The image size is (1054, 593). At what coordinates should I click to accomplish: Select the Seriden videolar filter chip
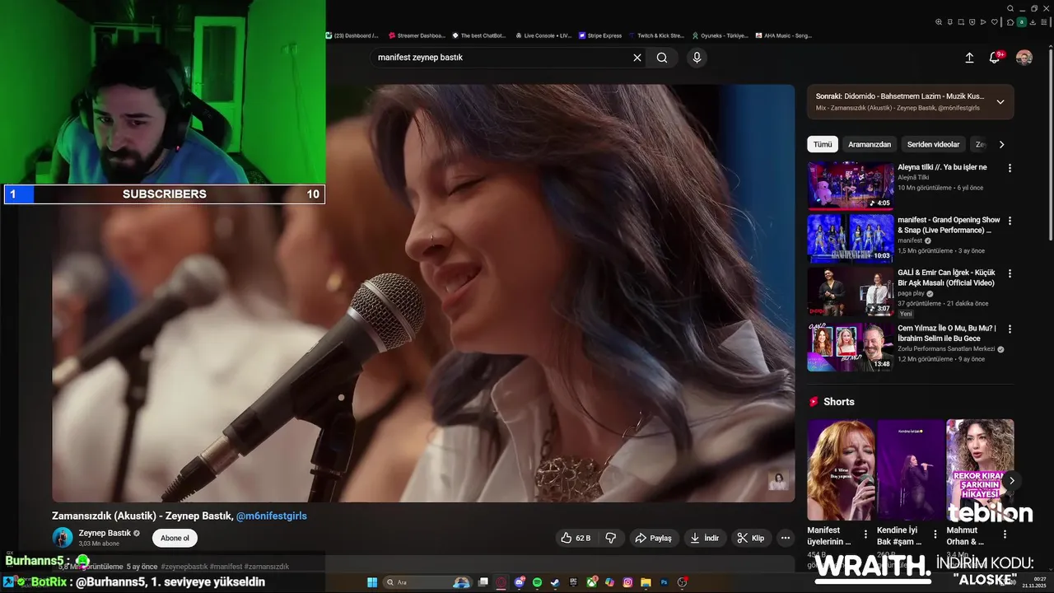(x=934, y=144)
